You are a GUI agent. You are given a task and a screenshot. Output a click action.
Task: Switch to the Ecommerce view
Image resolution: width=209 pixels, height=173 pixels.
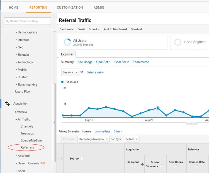141,62
